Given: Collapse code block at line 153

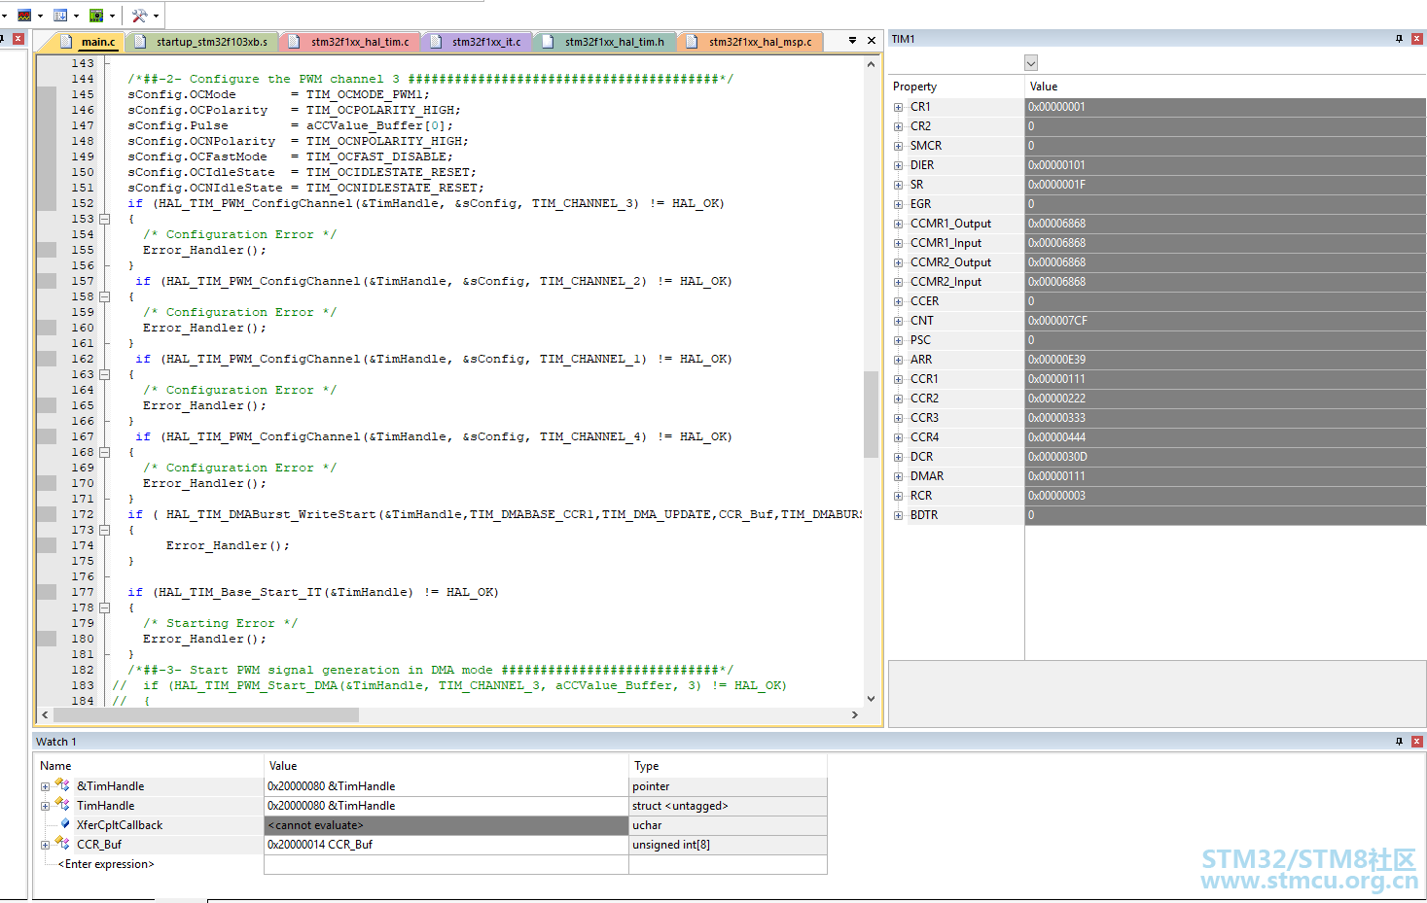Looking at the screenshot, I should click(105, 219).
